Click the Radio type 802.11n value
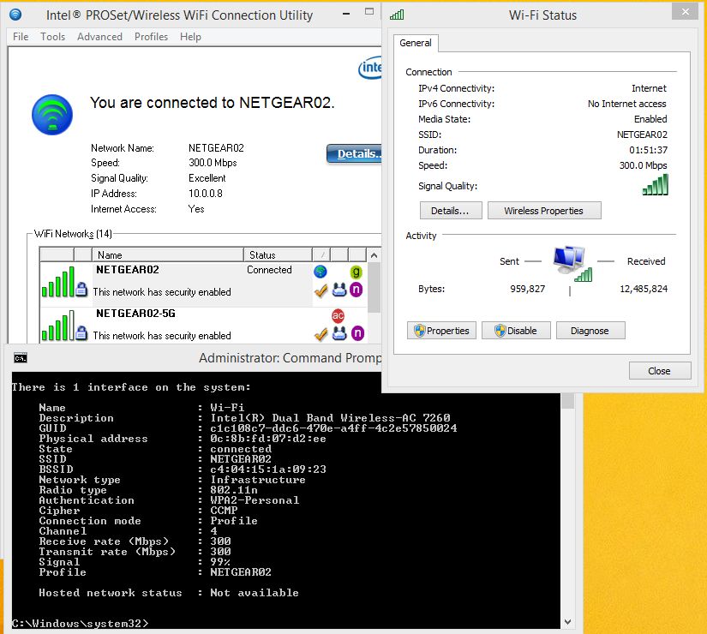Screen dimensions: 707x634 (234, 490)
